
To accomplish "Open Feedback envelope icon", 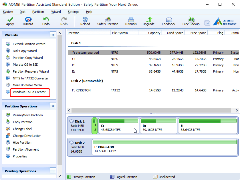I will [x=169, y=20].
